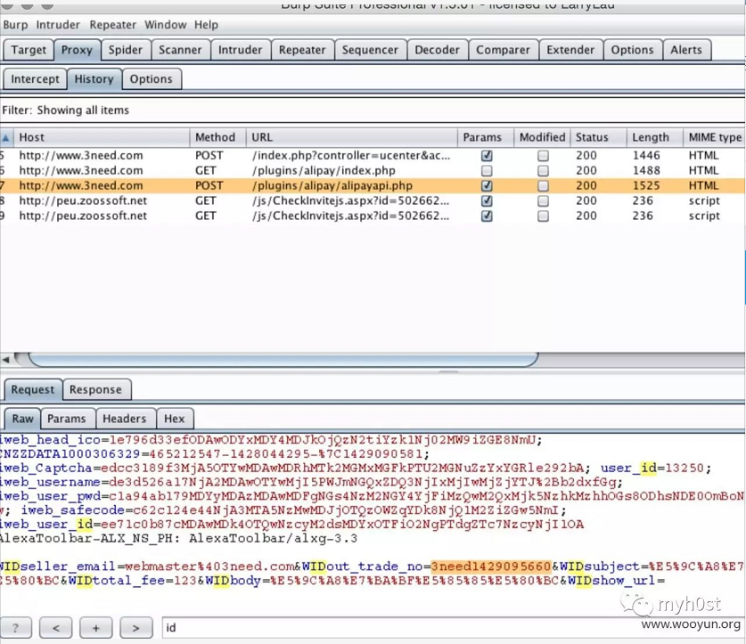Switch to the top Repeater tab

pyautogui.click(x=302, y=50)
